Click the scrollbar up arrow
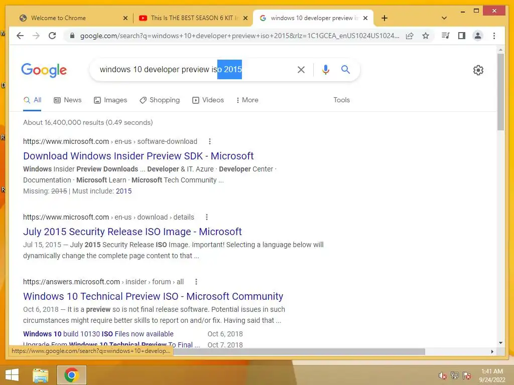 click(x=500, y=50)
